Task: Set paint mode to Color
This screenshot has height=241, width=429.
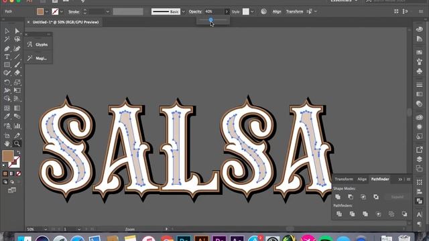Action: click(5, 173)
